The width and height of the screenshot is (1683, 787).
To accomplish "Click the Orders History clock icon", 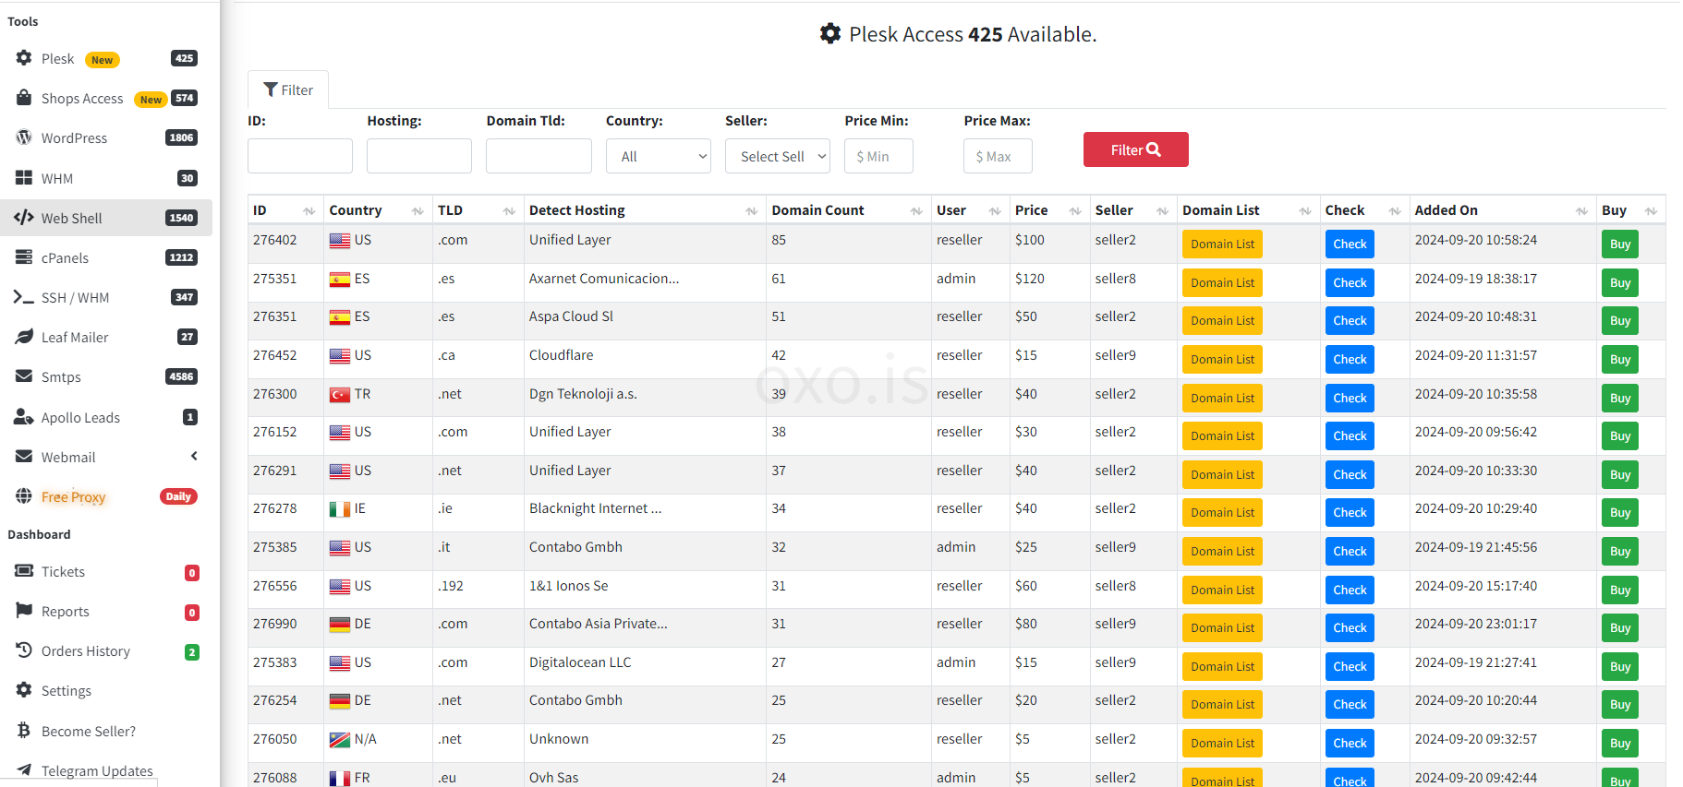I will click(x=24, y=650).
